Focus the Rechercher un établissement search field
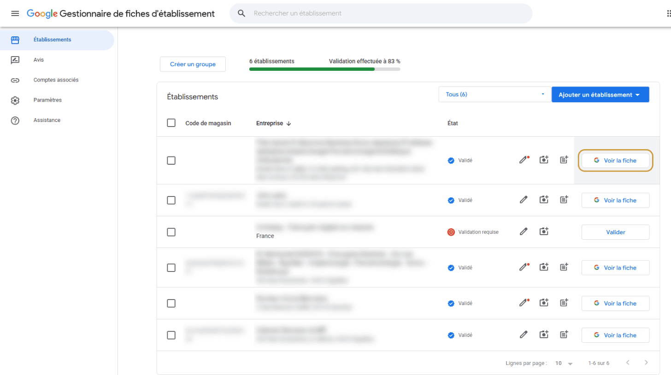Screen dimensions: 671x375 pyautogui.click(x=381, y=13)
